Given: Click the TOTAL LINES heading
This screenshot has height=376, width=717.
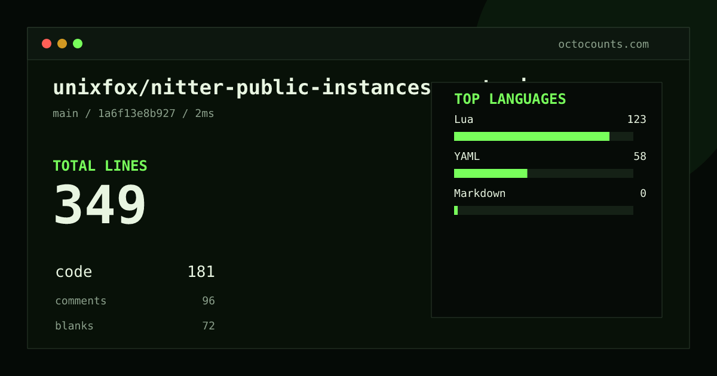Looking at the screenshot, I should coord(100,166).
